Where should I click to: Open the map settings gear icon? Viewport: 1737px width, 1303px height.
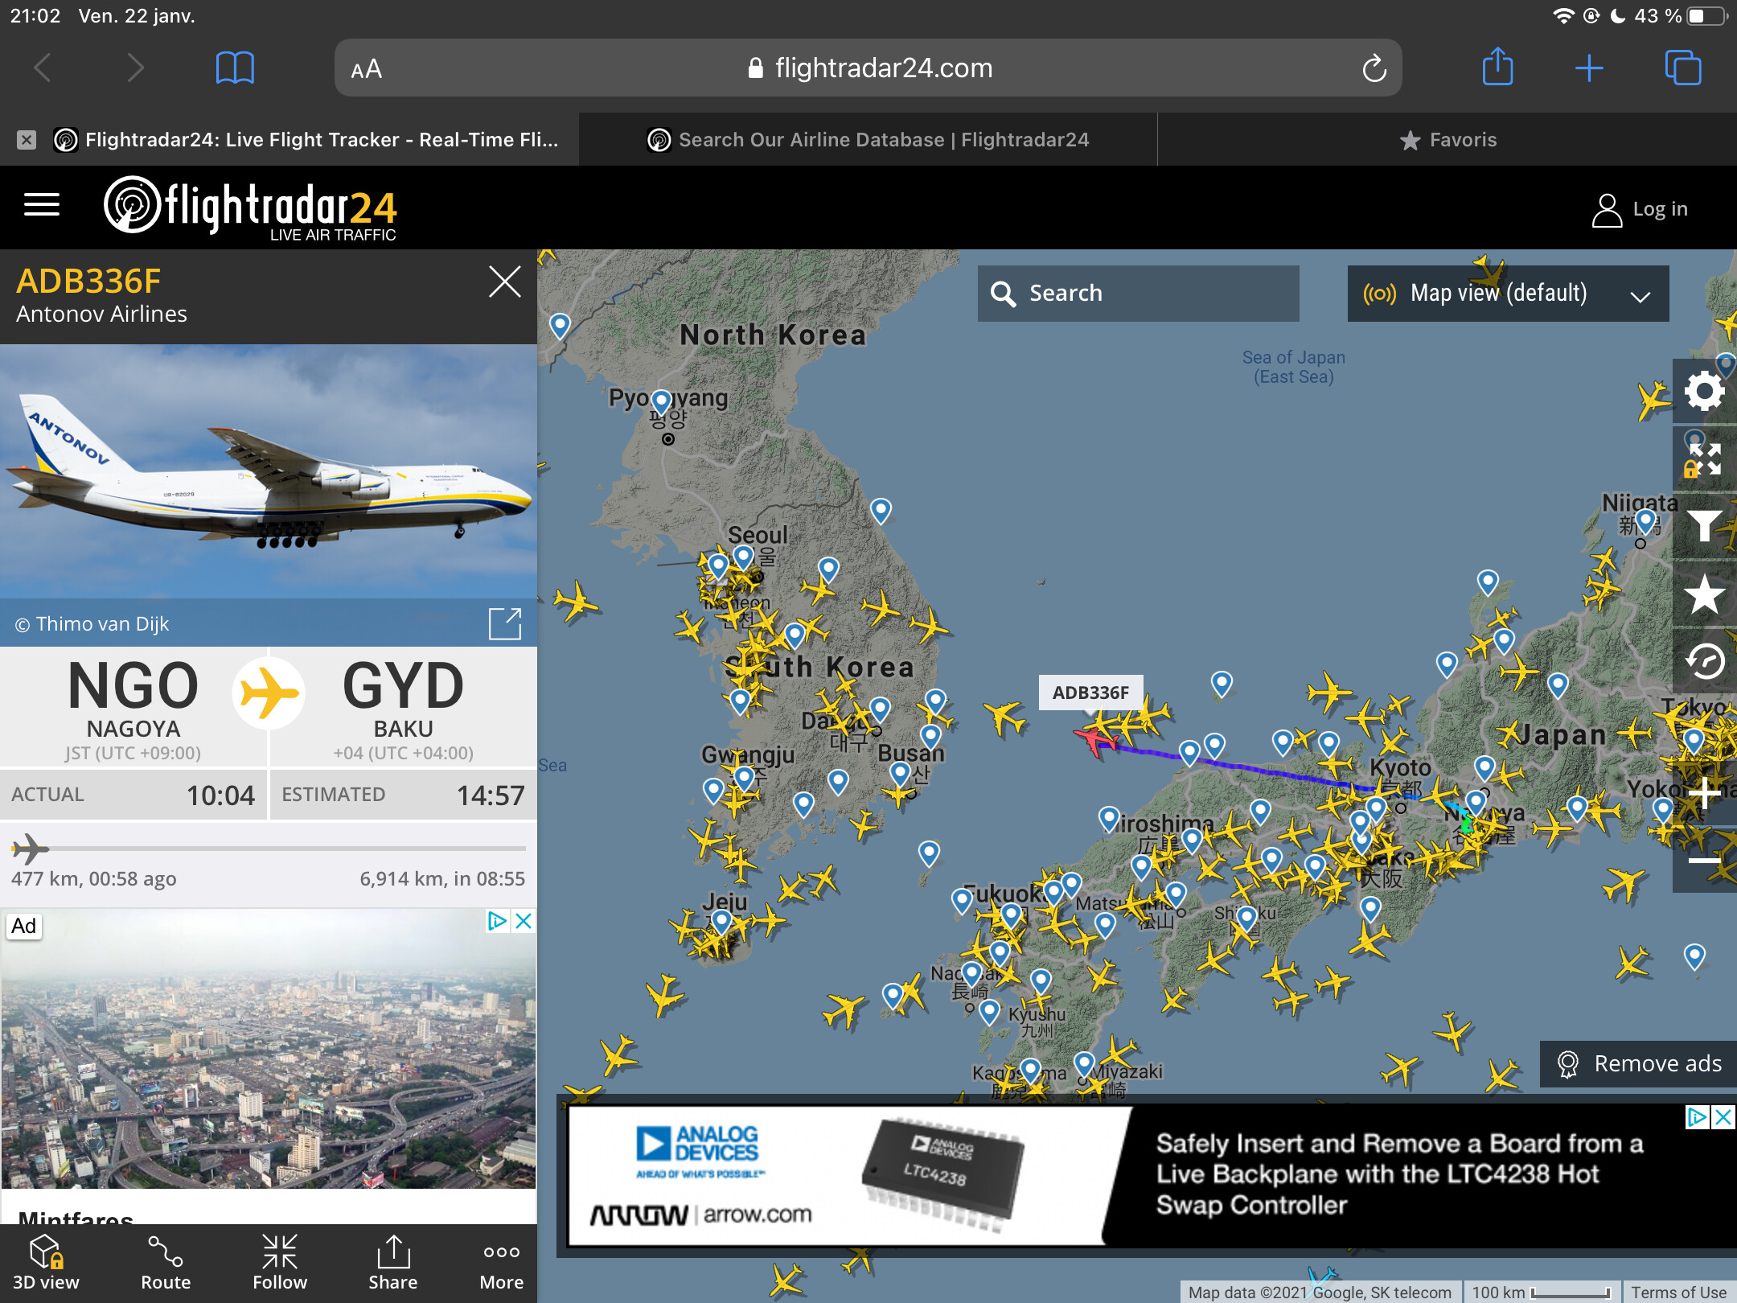tap(1704, 392)
